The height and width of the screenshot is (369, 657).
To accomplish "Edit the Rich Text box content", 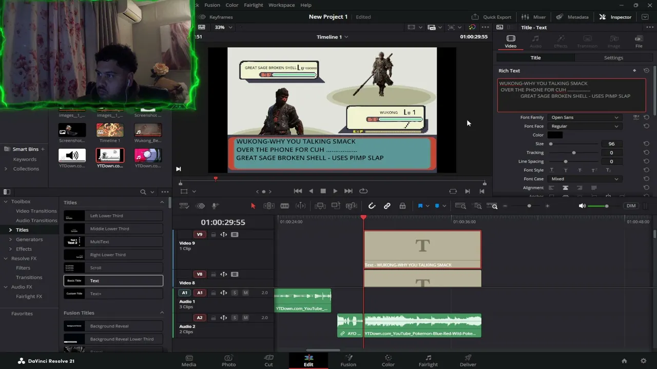I will click(x=571, y=95).
